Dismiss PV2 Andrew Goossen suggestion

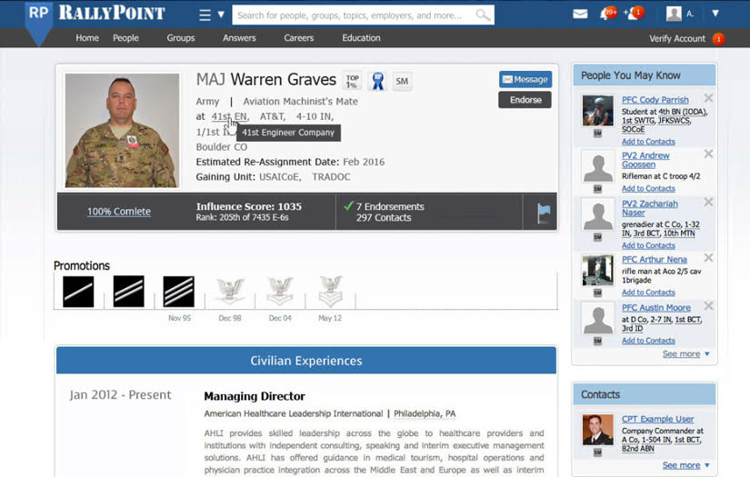click(x=708, y=154)
